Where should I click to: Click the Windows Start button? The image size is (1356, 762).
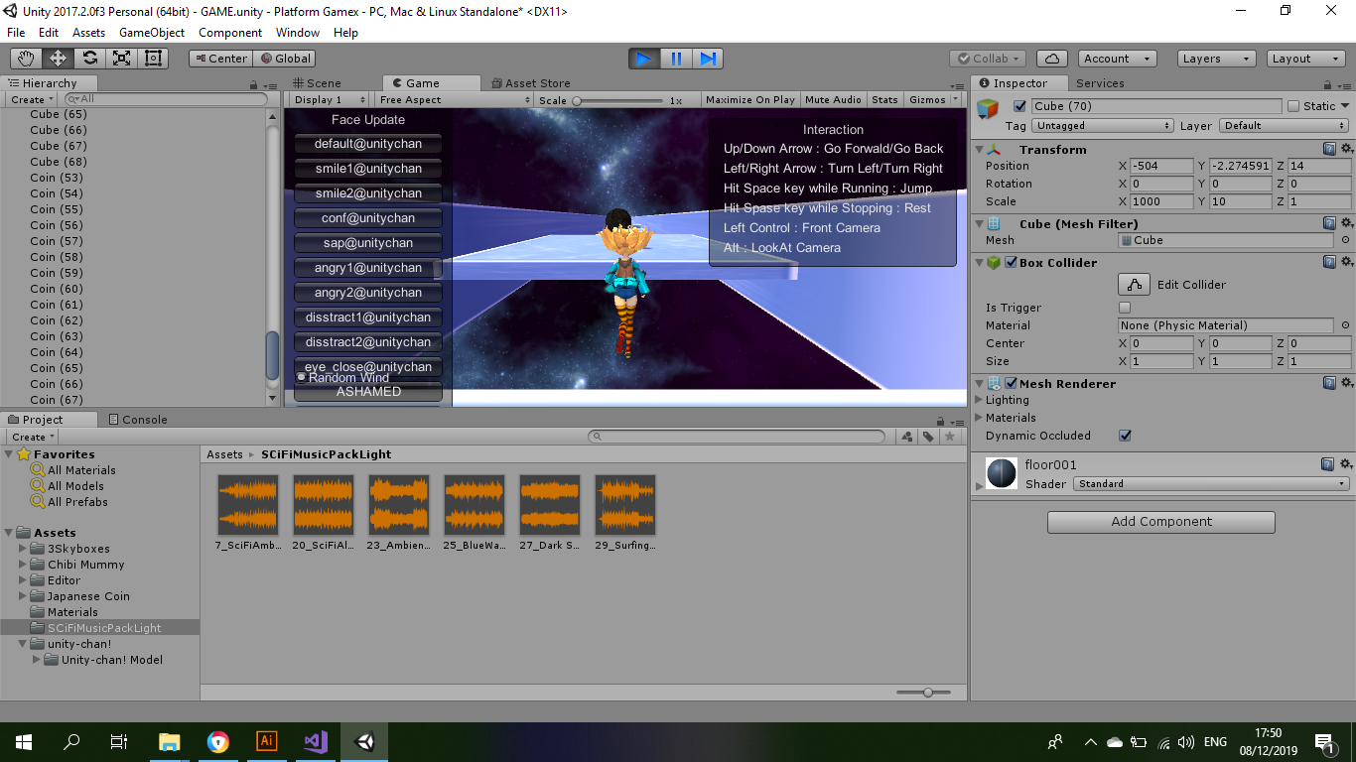pyautogui.click(x=23, y=741)
